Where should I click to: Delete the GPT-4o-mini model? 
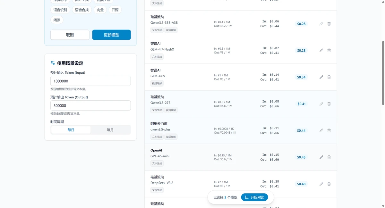point(329,157)
